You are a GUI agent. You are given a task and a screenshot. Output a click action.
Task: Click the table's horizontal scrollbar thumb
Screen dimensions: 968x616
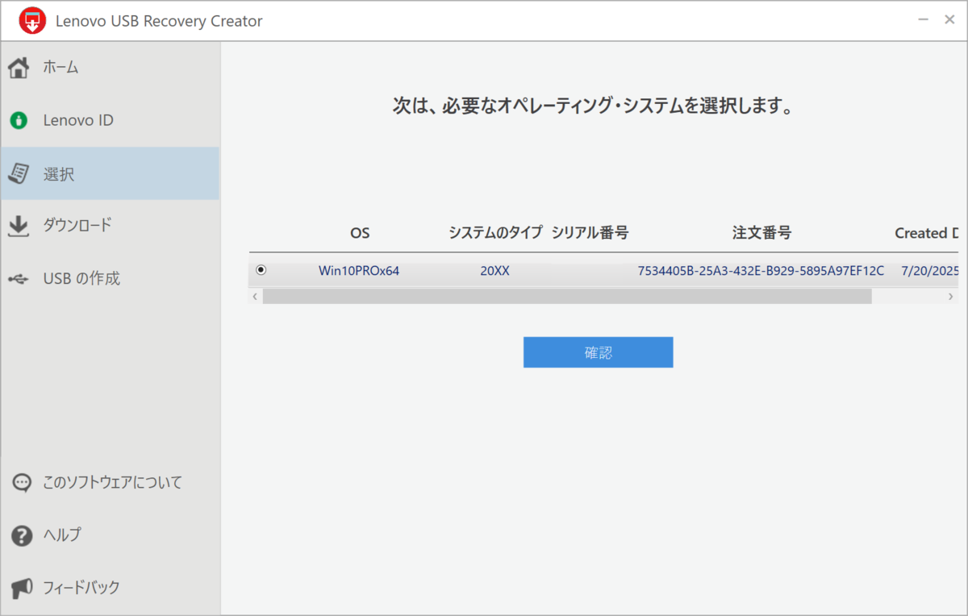tap(567, 297)
